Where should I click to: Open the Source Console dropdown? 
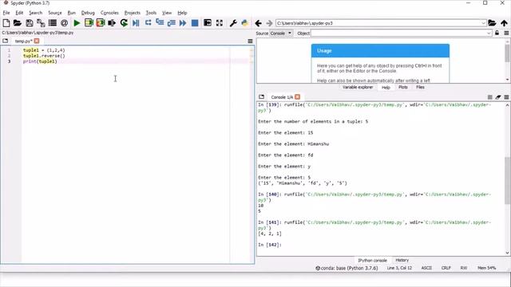(281, 33)
